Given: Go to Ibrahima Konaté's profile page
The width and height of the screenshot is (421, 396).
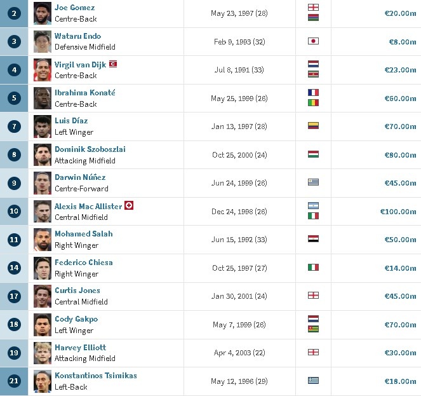Looking at the screenshot, I should coord(84,93).
